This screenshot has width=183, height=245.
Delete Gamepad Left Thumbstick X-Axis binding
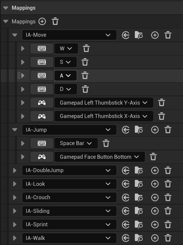(162, 116)
